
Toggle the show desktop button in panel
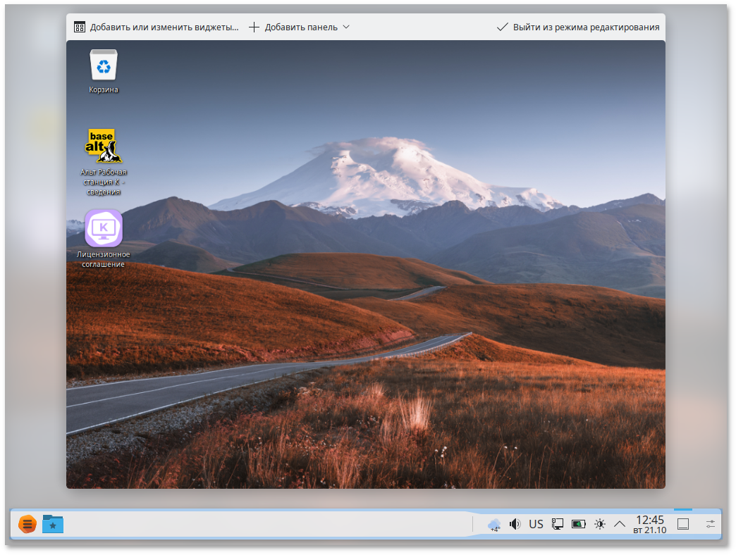(682, 524)
